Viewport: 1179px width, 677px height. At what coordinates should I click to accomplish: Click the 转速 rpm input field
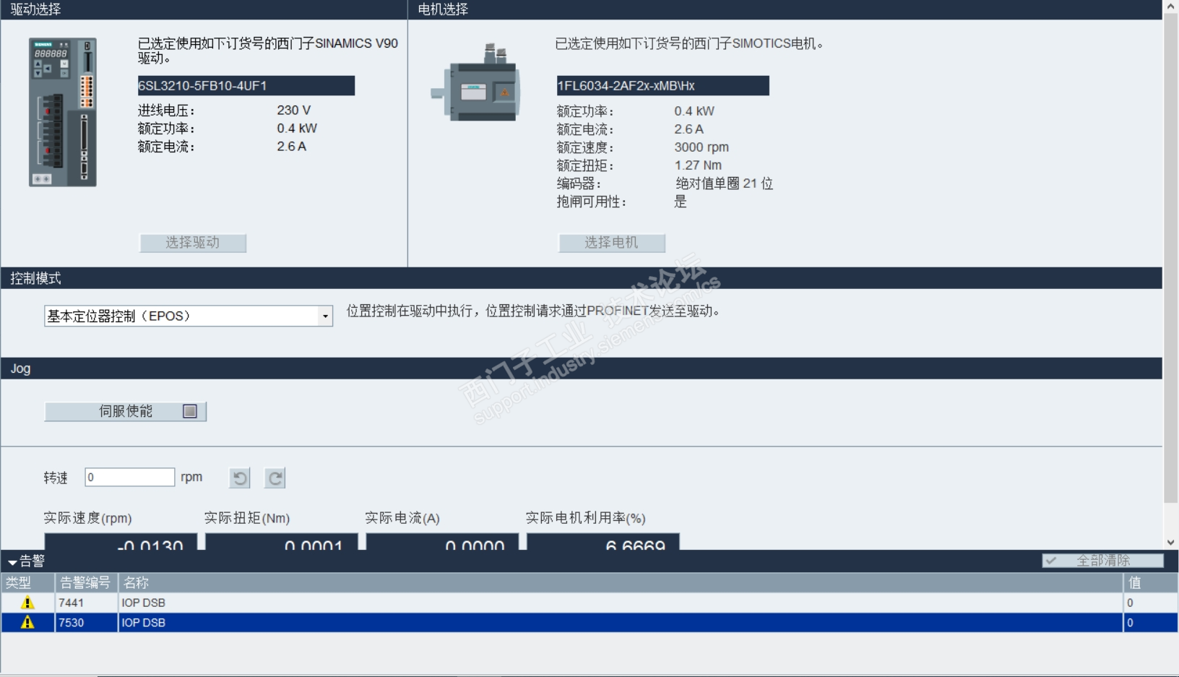(130, 477)
